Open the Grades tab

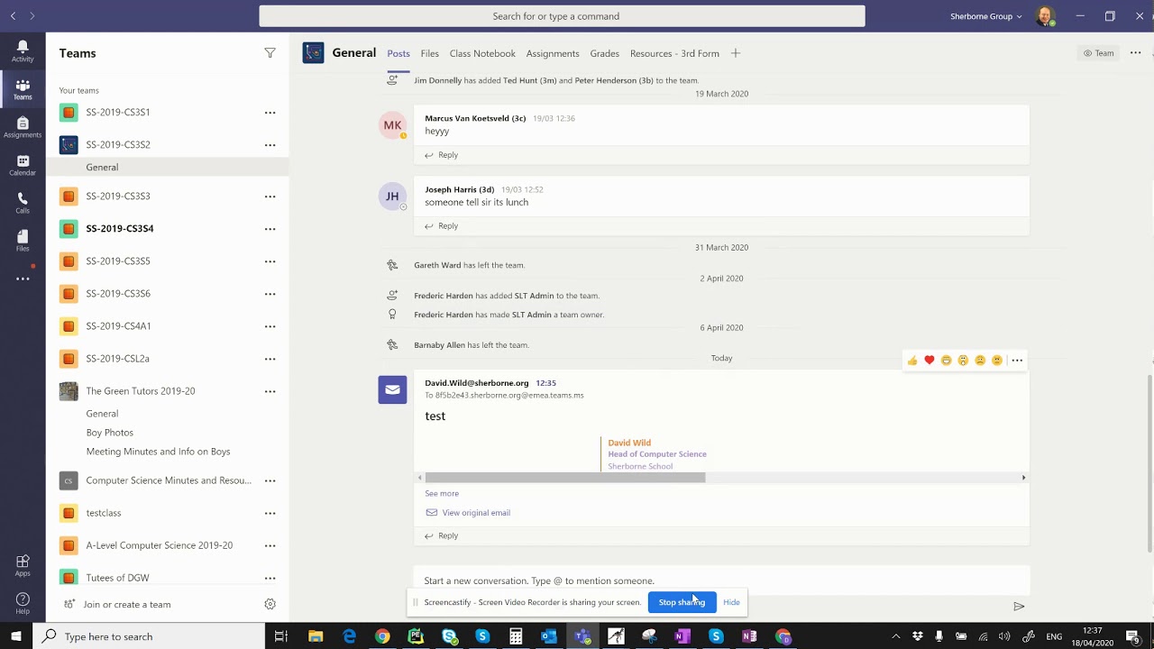tap(604, 53)
